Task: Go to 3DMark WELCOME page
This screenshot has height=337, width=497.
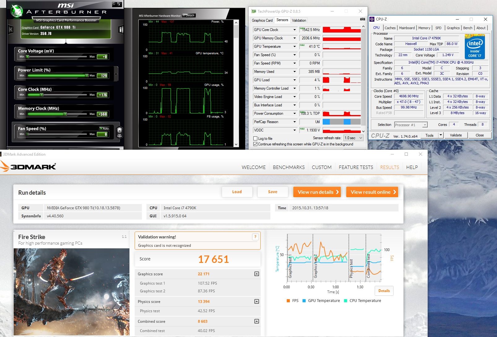Action: pos(254,167)
